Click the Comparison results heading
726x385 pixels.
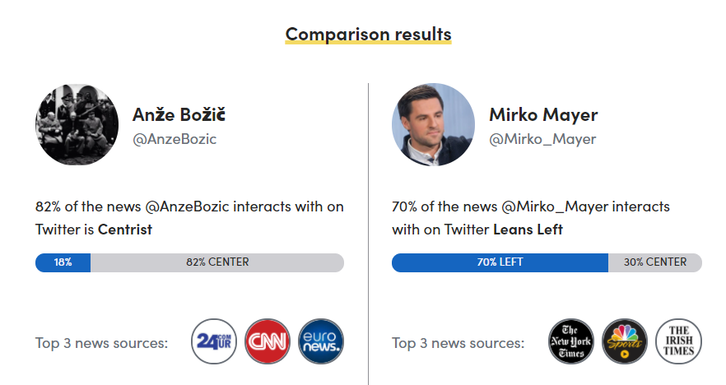click(x=368, y=35)
